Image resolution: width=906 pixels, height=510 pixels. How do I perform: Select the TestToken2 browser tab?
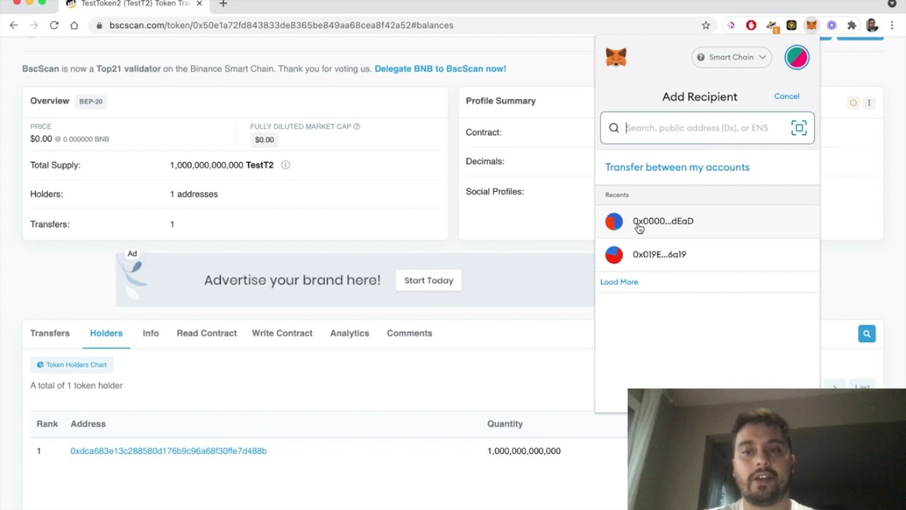pyautogui.click(x=134, y=4)
